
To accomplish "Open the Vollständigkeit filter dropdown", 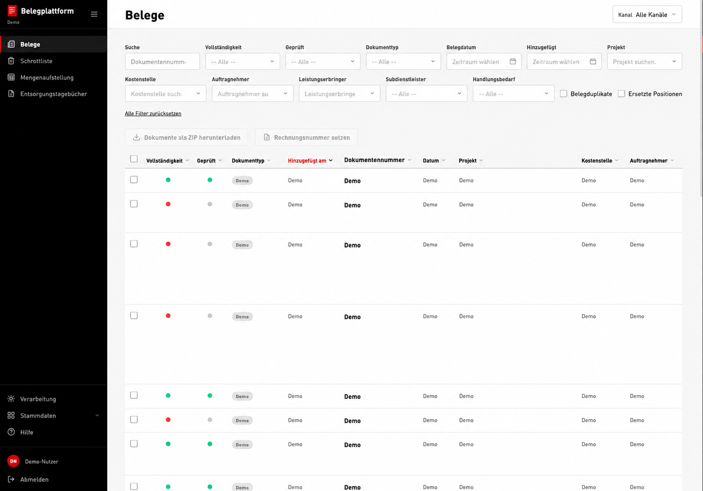I will 243,61.
